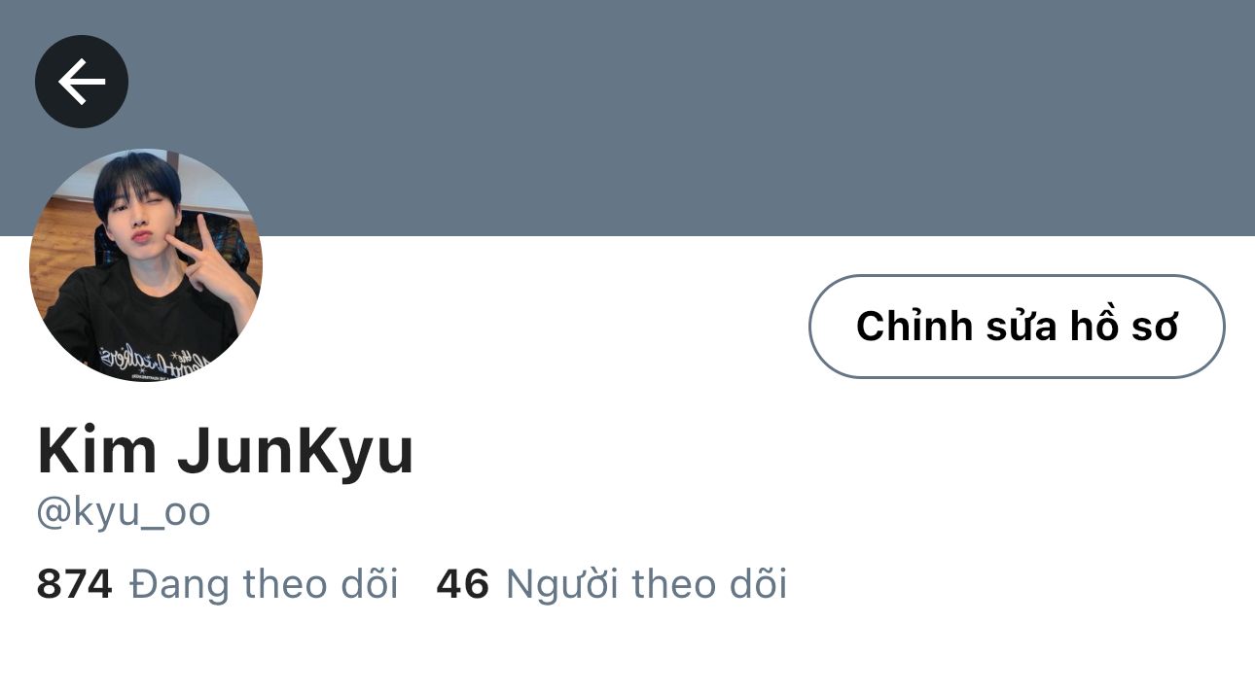This screenshot has height=693, width=1255.
Task: Go back using the left arrow icon
Action: 82,82
